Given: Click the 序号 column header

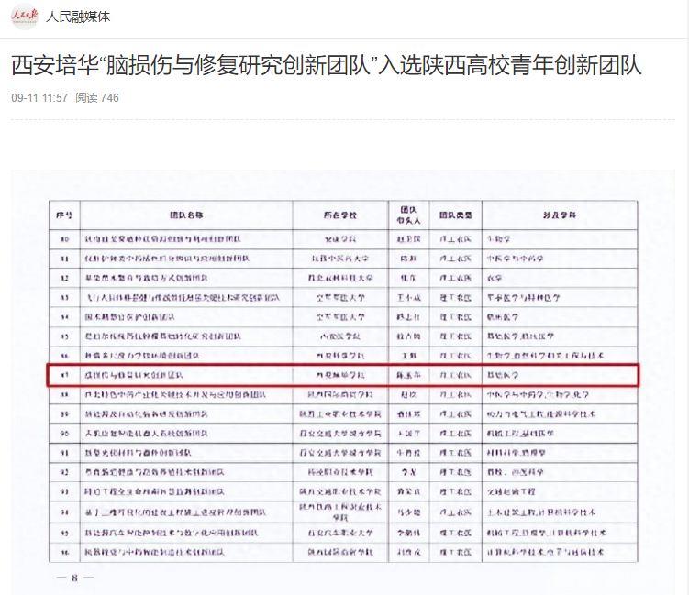Looking at the screenshot, I should point(63,215).
